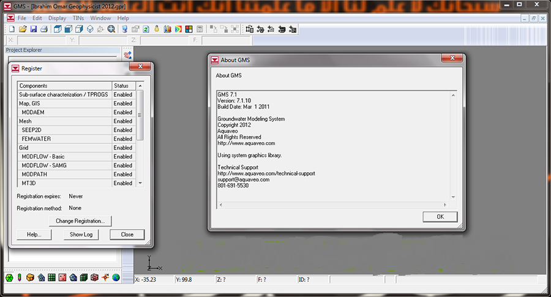Viewport: 551px width, 297px height.
Task: Click the colored bar chart toolbar icon
Action: click(x=168, y=29)
